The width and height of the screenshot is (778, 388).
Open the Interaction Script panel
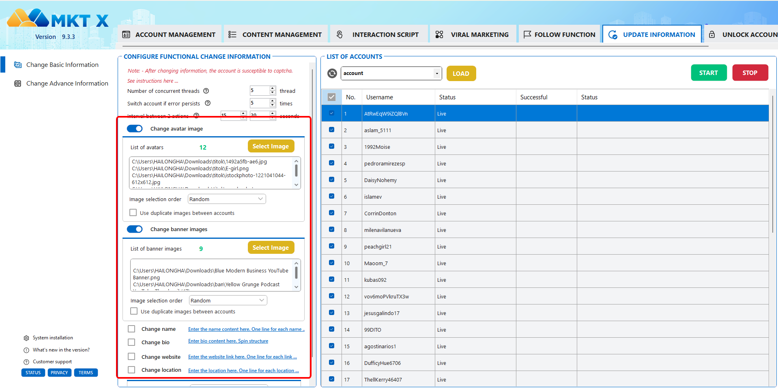point(339,34)
